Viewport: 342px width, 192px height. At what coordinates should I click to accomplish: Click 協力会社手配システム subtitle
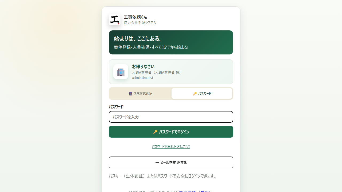[x=140, y=23]
